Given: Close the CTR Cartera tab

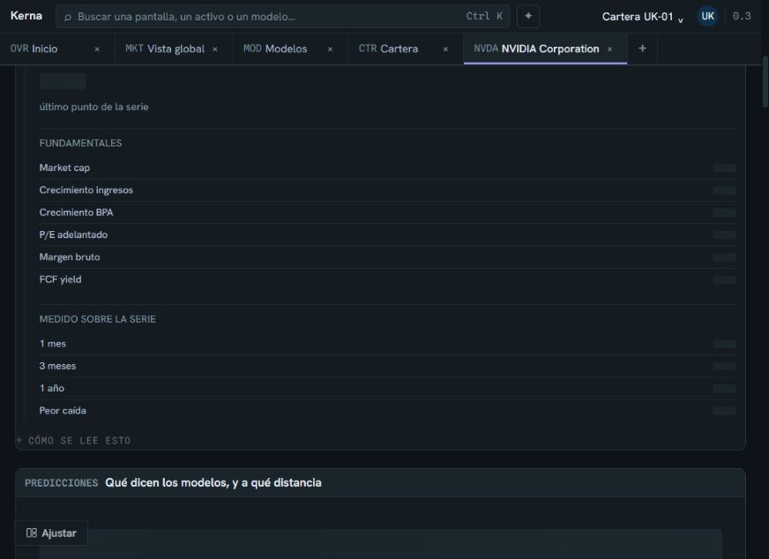Looking at the screenshot, I should pyautogui.click(x=445, y=49).
